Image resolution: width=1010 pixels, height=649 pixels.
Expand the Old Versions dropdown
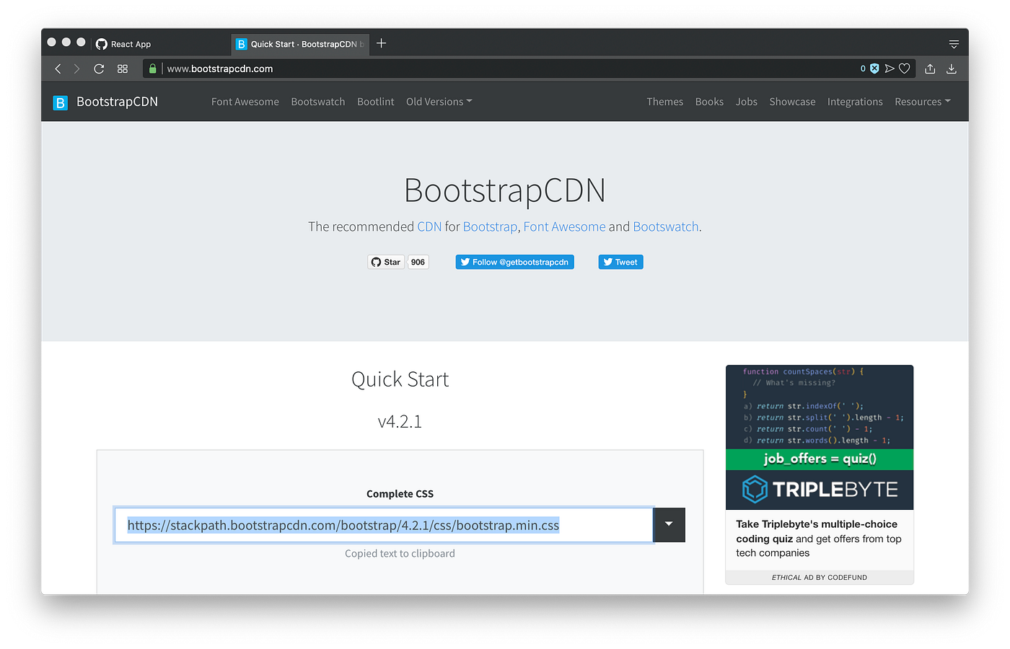[x=439, y=102]
